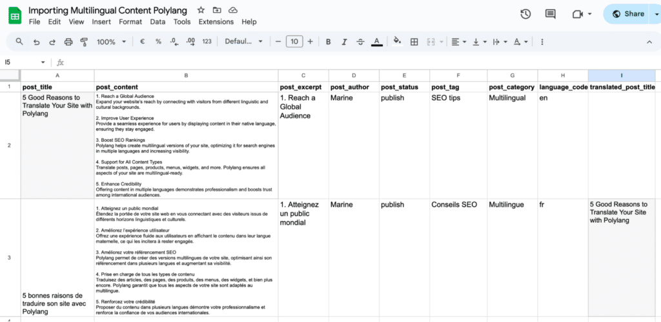This screenshot has width=661, height=322.
Task: Click the merge cells icon
Action: pos(431,42)
